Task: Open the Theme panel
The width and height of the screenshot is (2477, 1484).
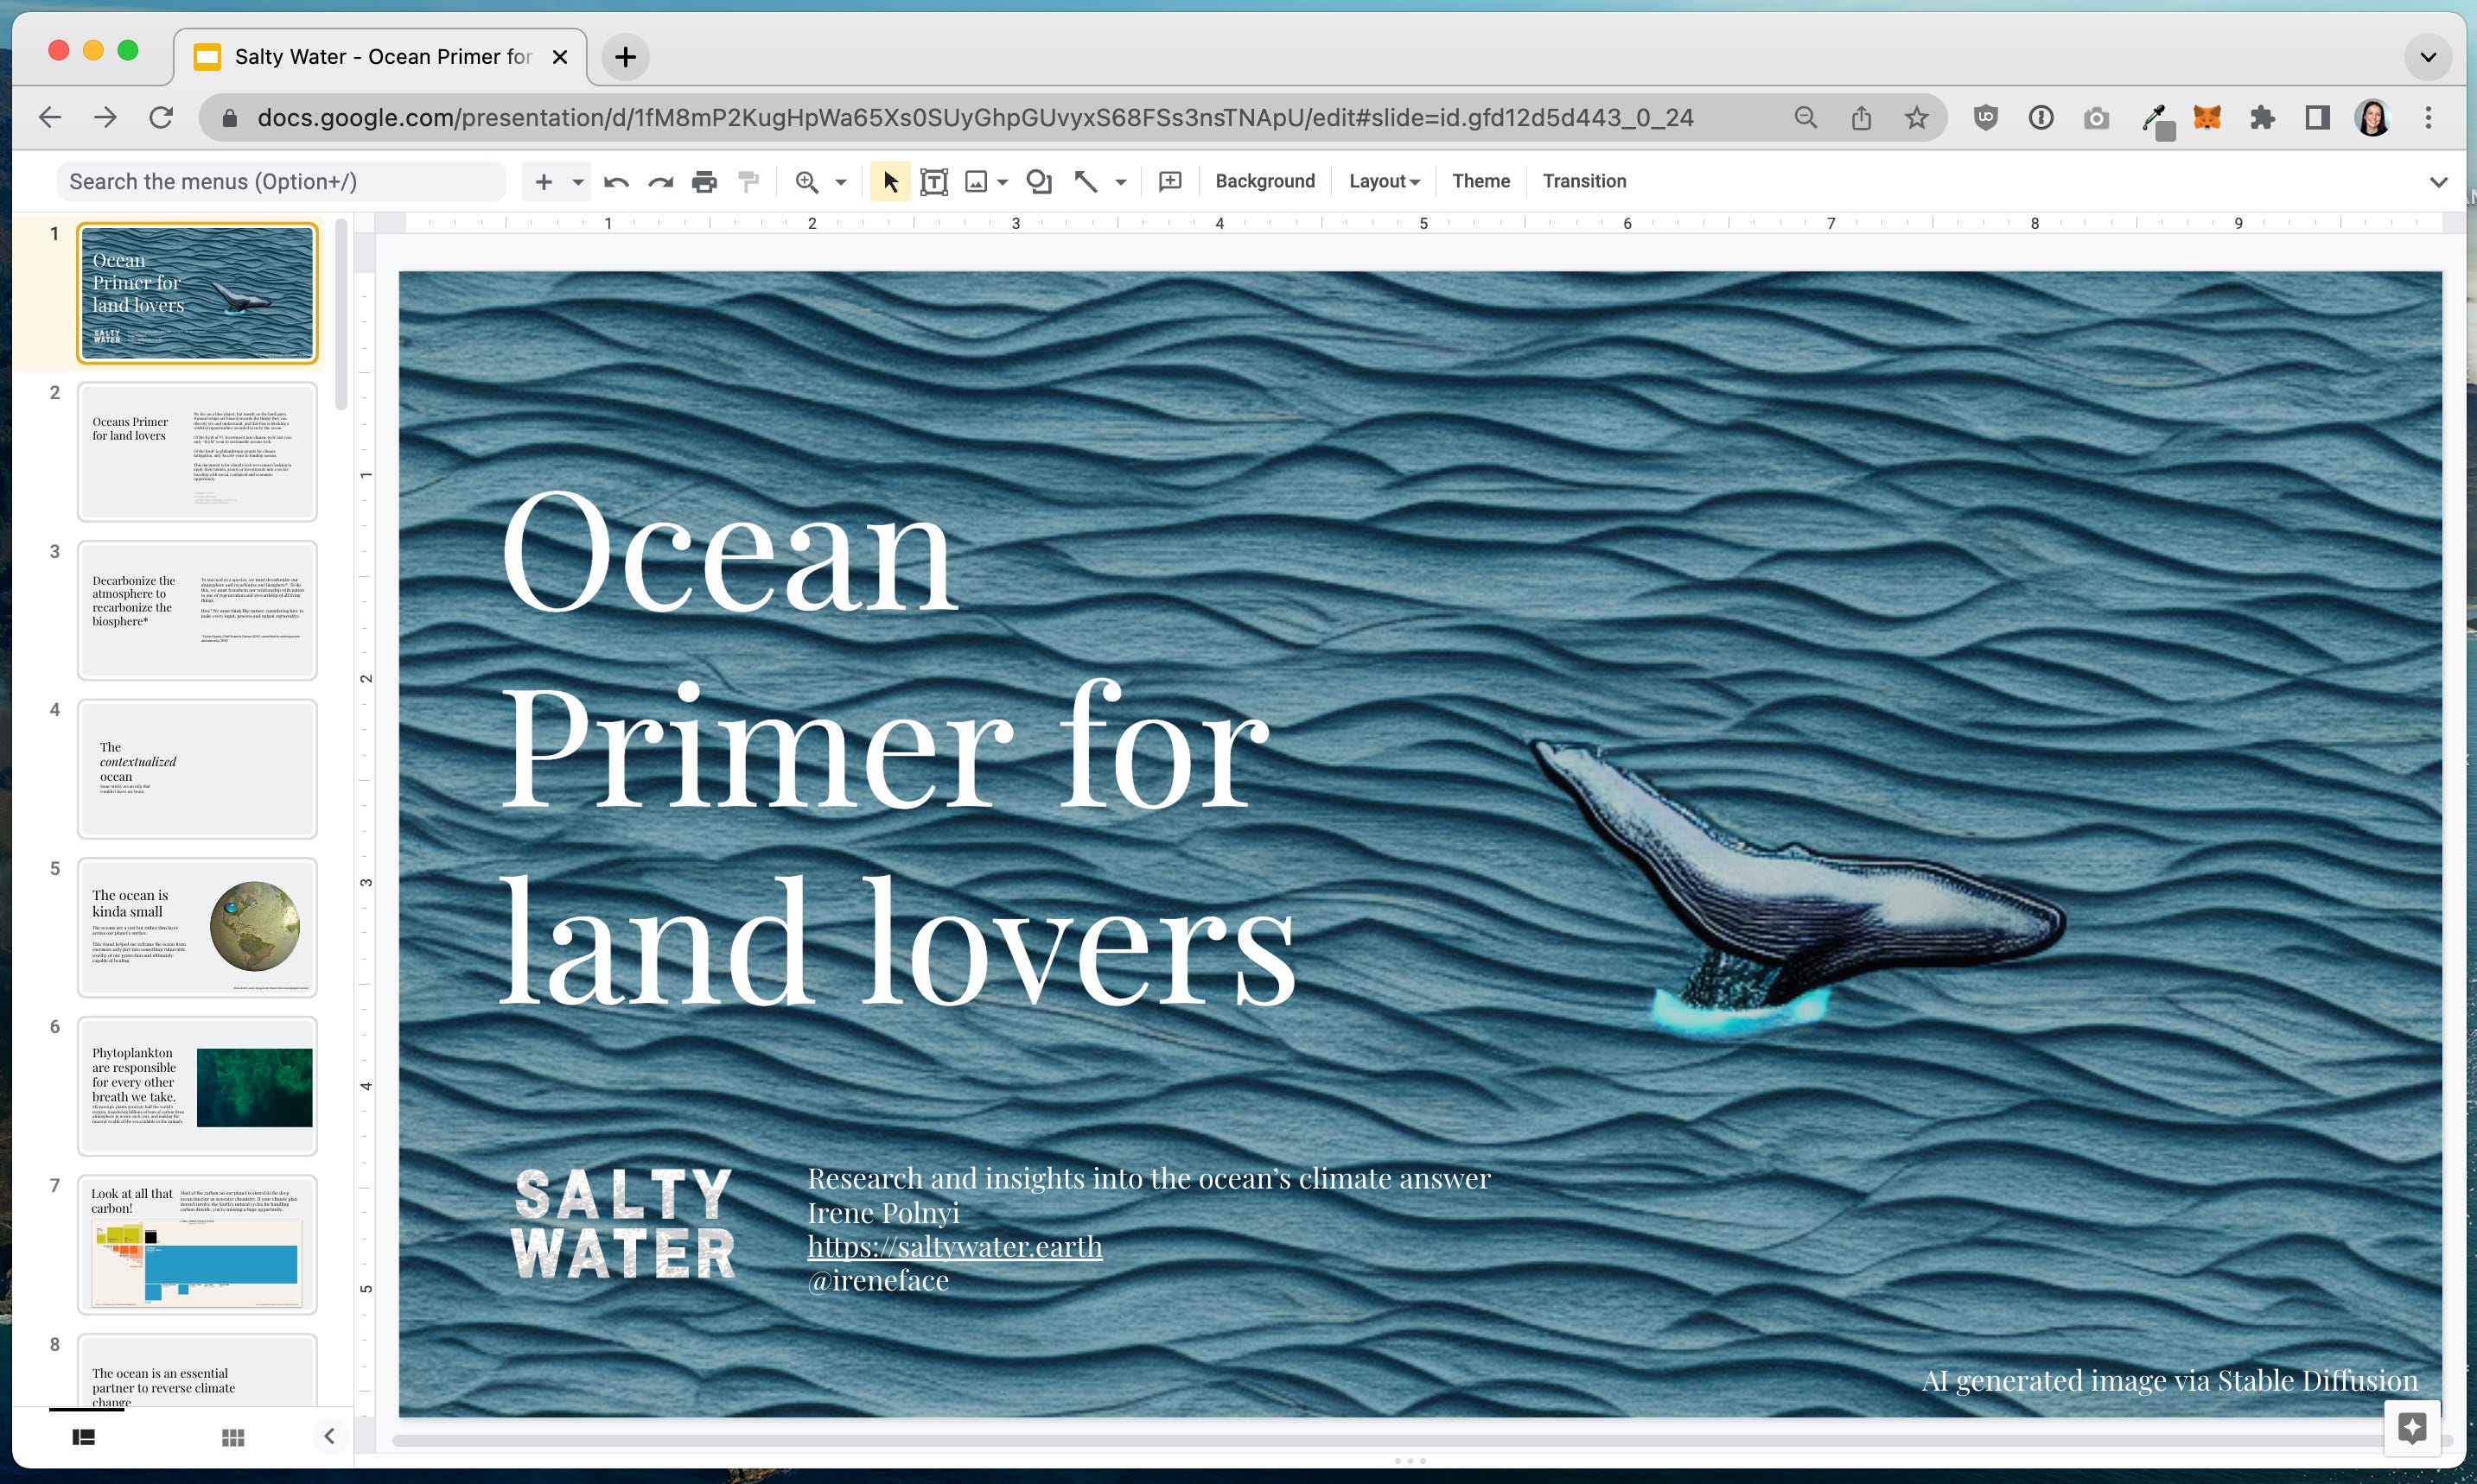Action: 1480,181
